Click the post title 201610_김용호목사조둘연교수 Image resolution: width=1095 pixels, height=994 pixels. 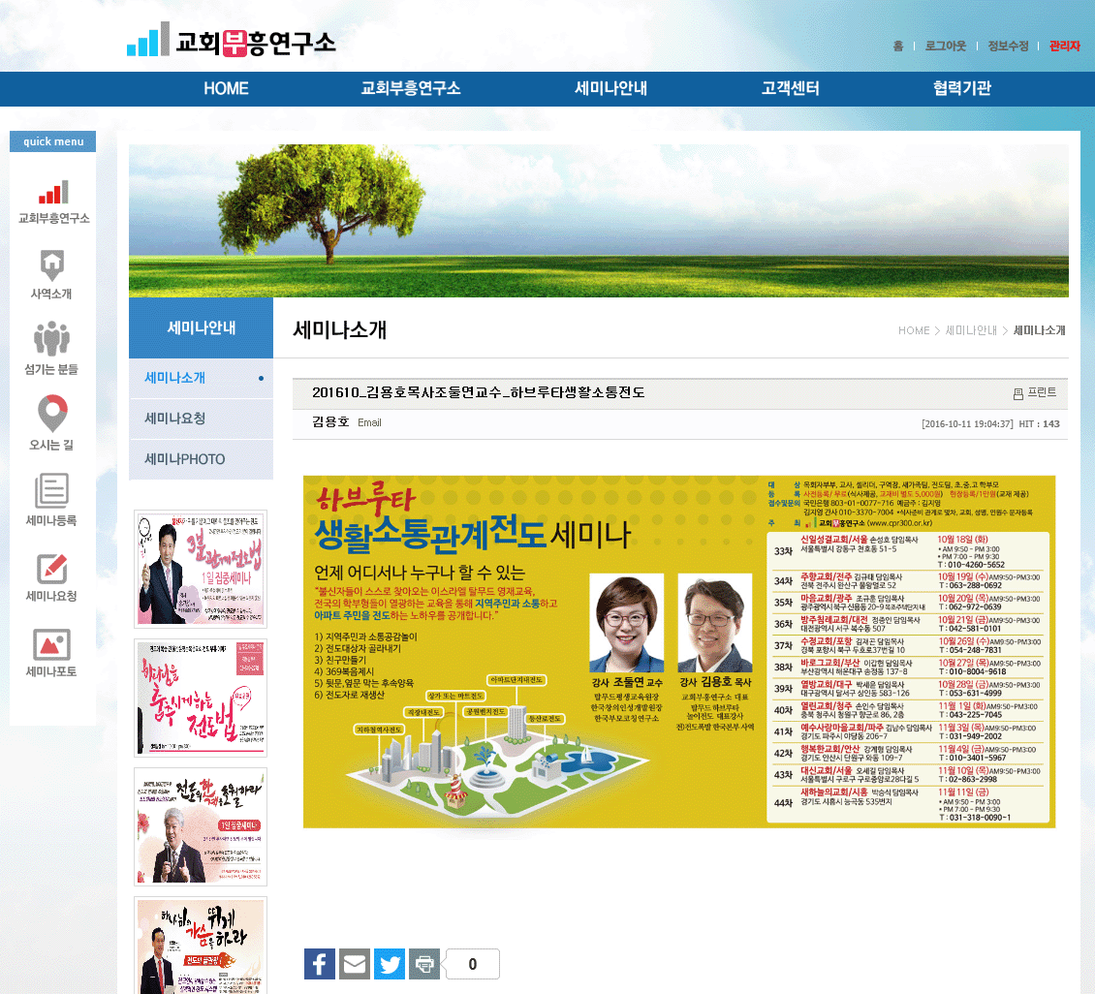point(478,393)
